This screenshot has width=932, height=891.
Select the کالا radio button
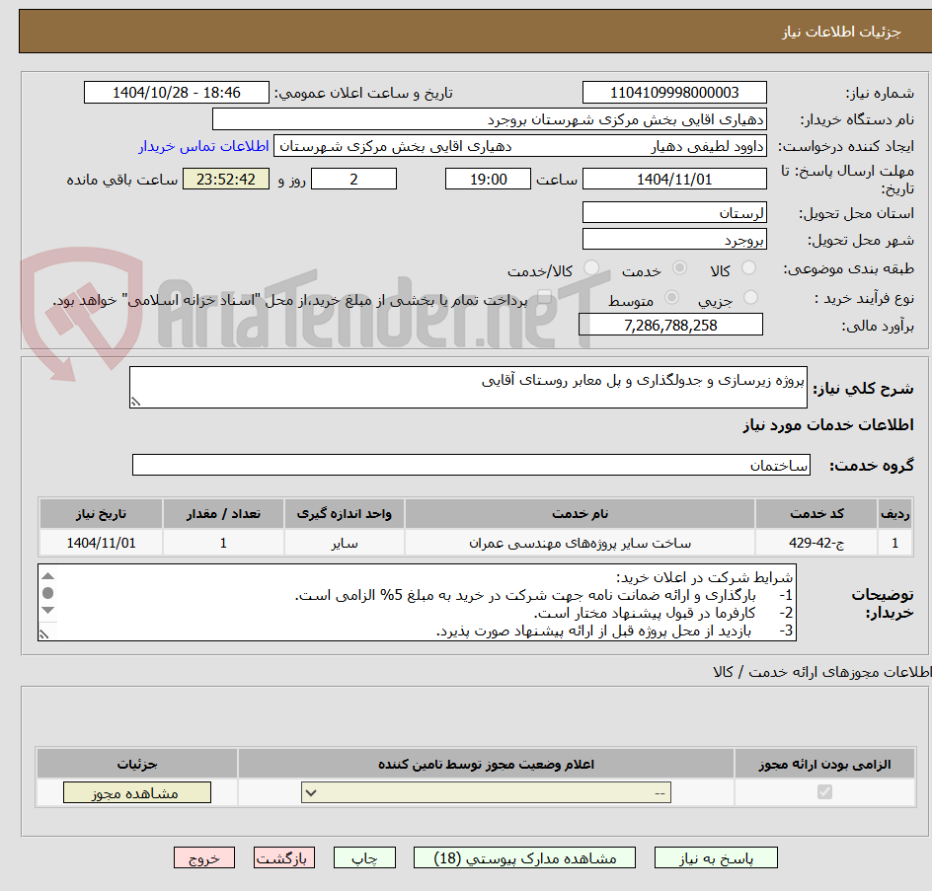pos(749,268)
